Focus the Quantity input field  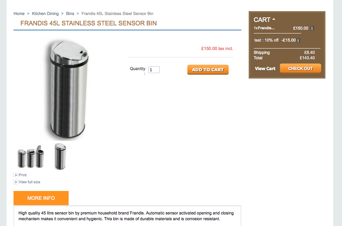(x=154, y=70)
